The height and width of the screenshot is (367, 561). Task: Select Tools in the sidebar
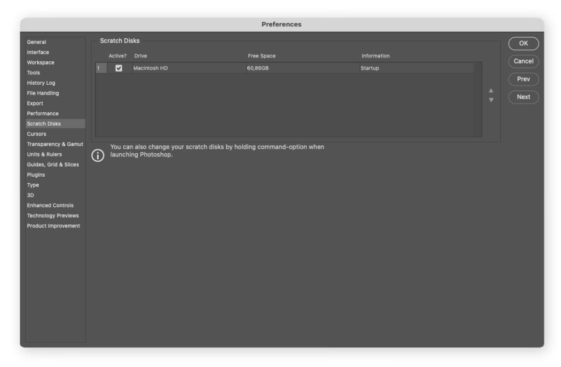[x=33, y=73]
